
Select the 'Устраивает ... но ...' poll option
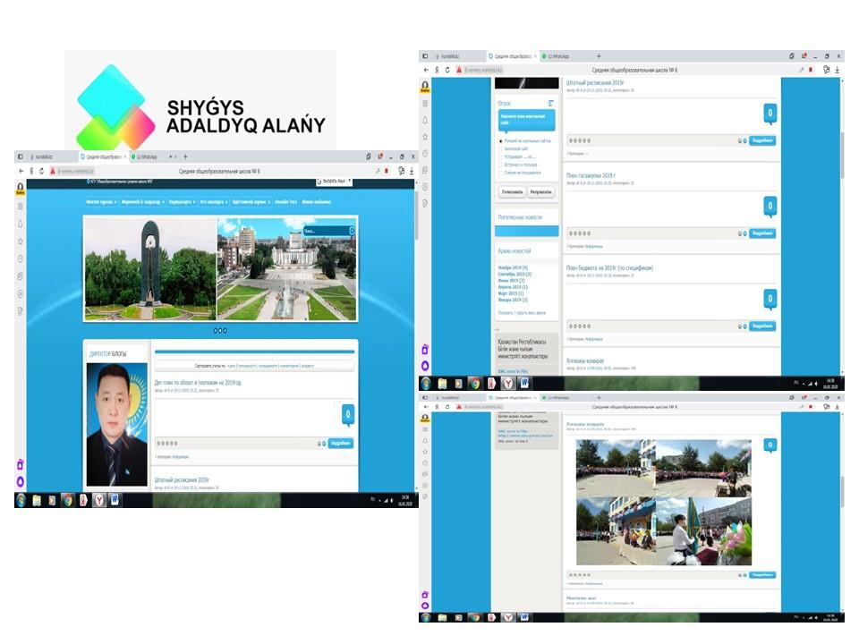coord(501,157)
